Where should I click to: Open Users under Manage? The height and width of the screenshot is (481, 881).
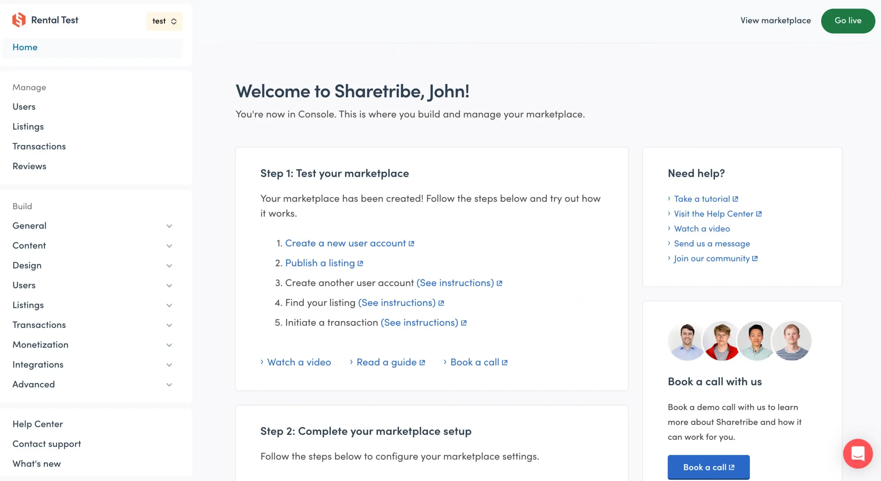click(24, 107)
